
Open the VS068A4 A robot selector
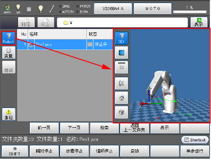pyautogui.click(x=113, y=9)
